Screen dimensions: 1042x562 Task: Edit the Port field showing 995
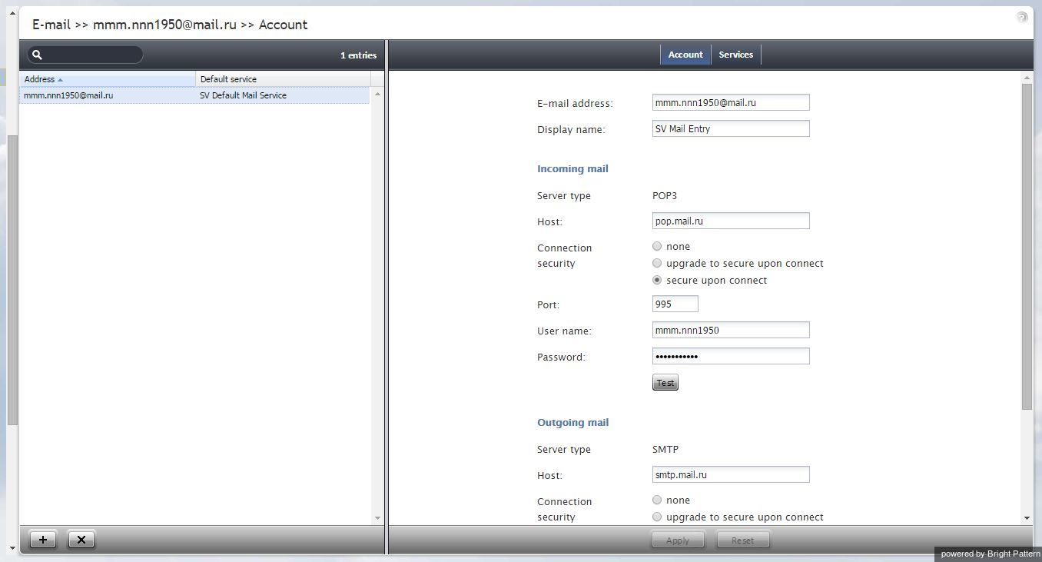click(x=675, y=304)
